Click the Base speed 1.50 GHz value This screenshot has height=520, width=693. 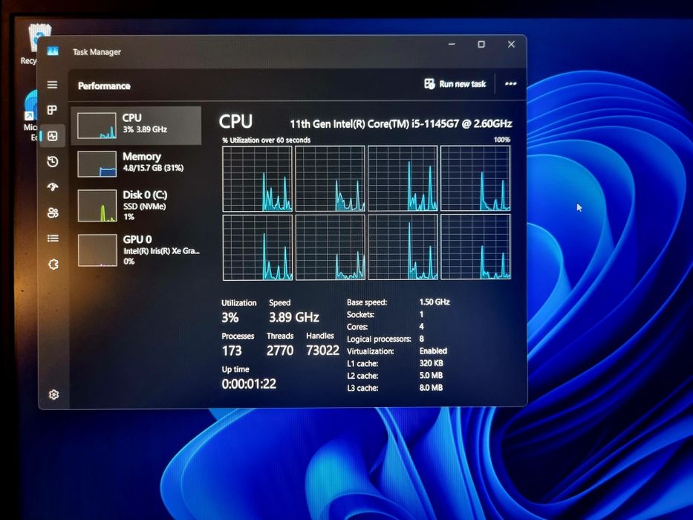click(x=435, y=302)
